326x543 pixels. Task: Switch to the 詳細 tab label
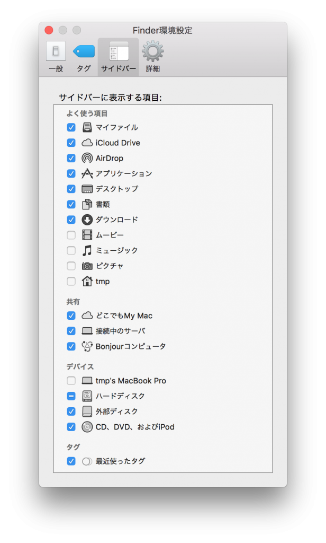point(152,68)
